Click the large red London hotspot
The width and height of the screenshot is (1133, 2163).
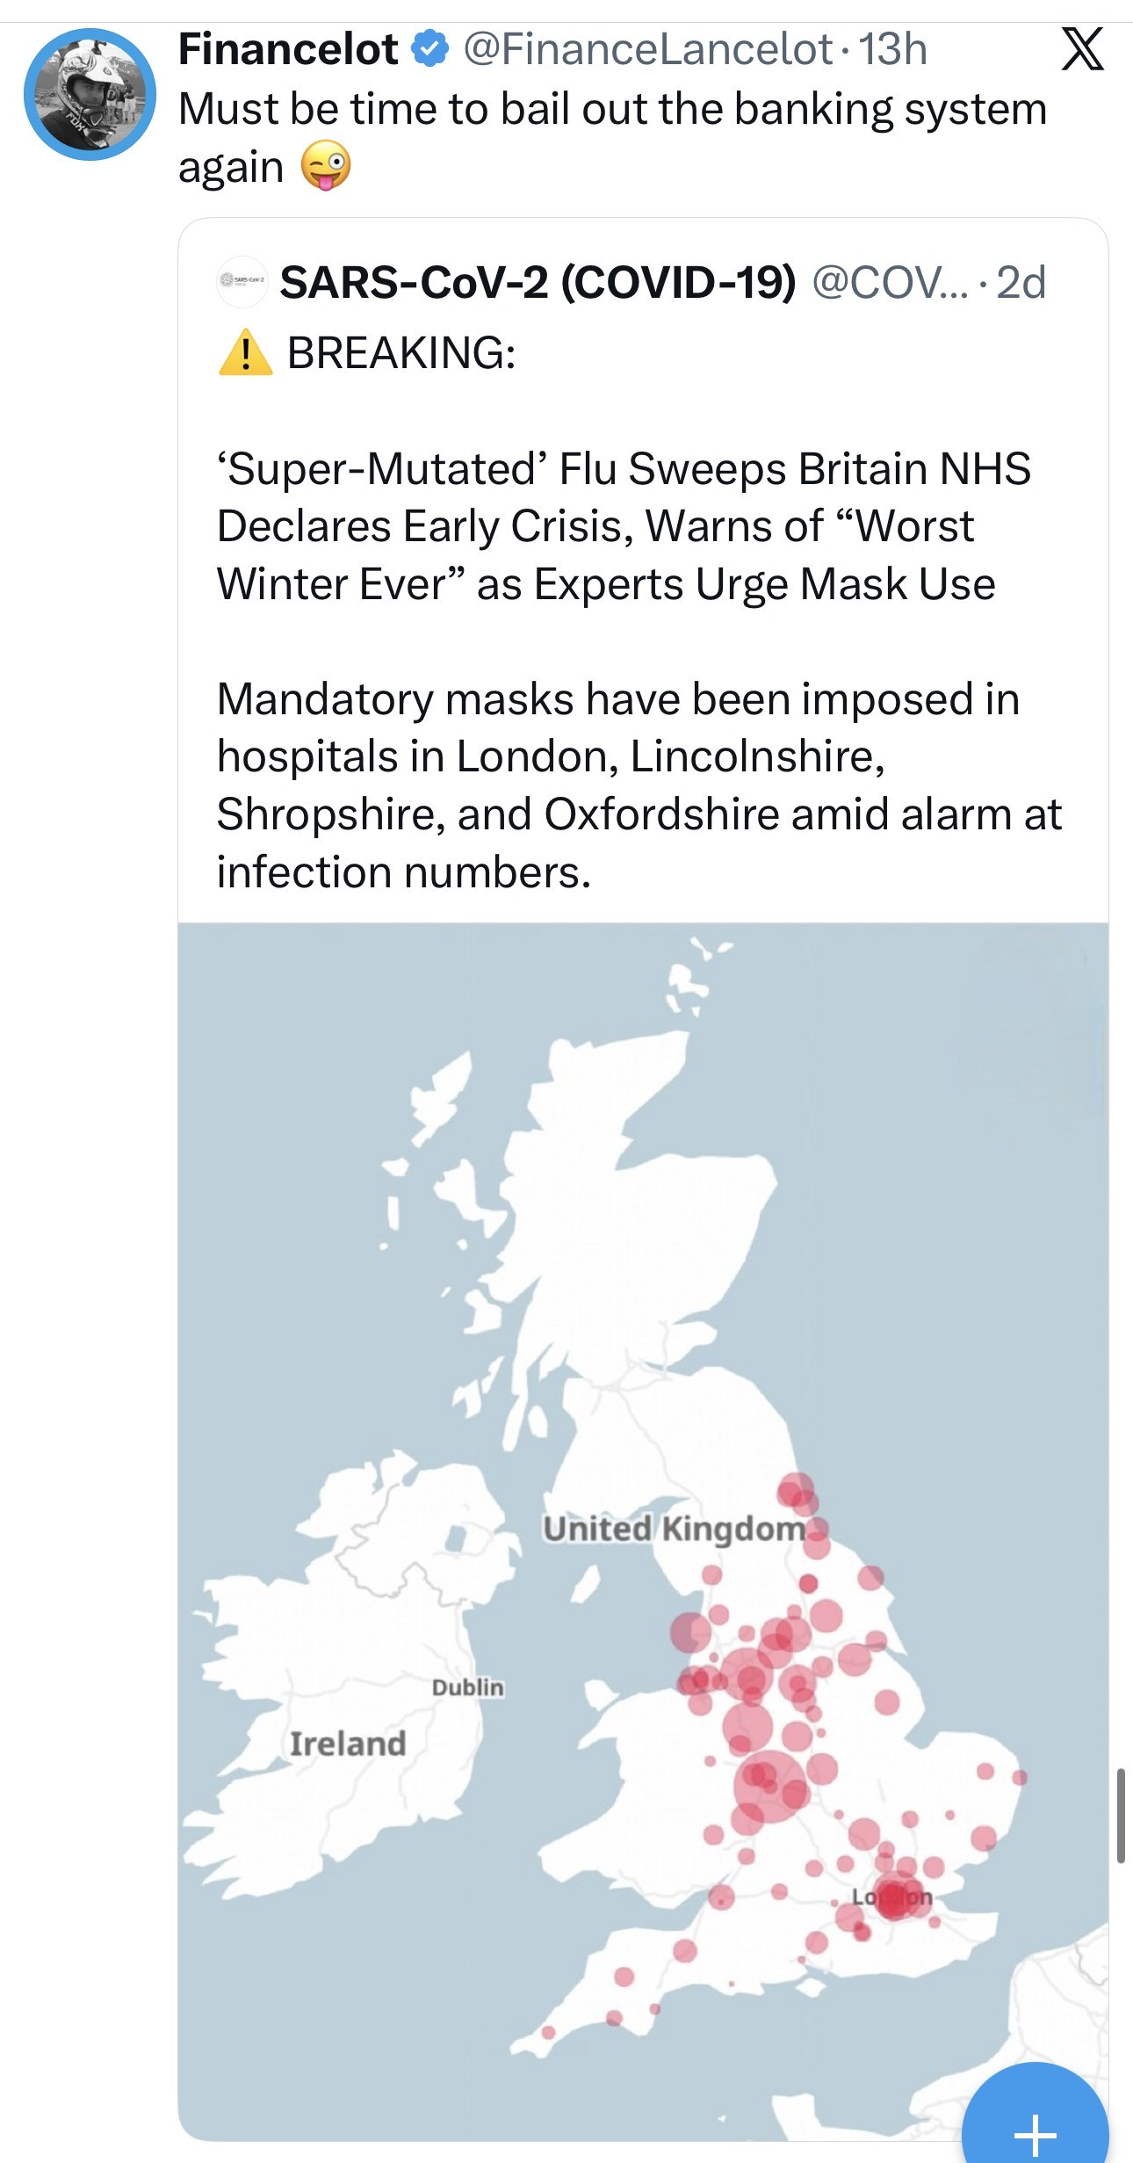892,1896
